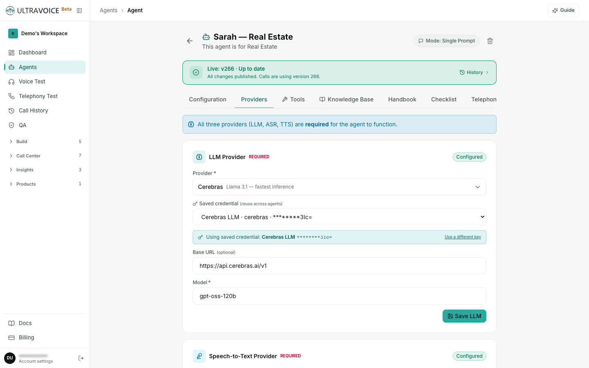Open version History link

click(474, 72)
